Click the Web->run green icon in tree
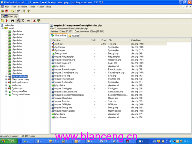Screen dimensions: 192x144 [10, 86]
